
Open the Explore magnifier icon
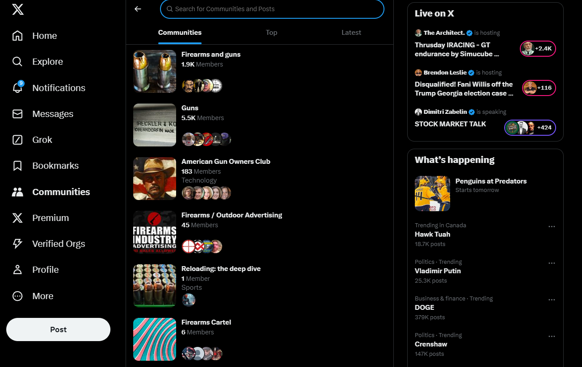[17, 62]
